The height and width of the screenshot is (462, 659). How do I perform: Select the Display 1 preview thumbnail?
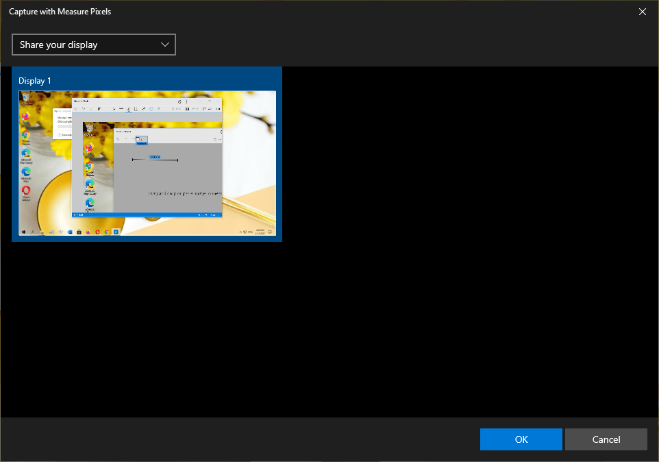point(147,163)
